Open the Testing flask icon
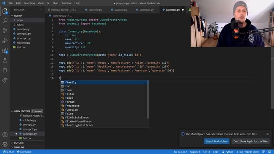The width and height of the screenshot is (274, 154). coord(5,60)
